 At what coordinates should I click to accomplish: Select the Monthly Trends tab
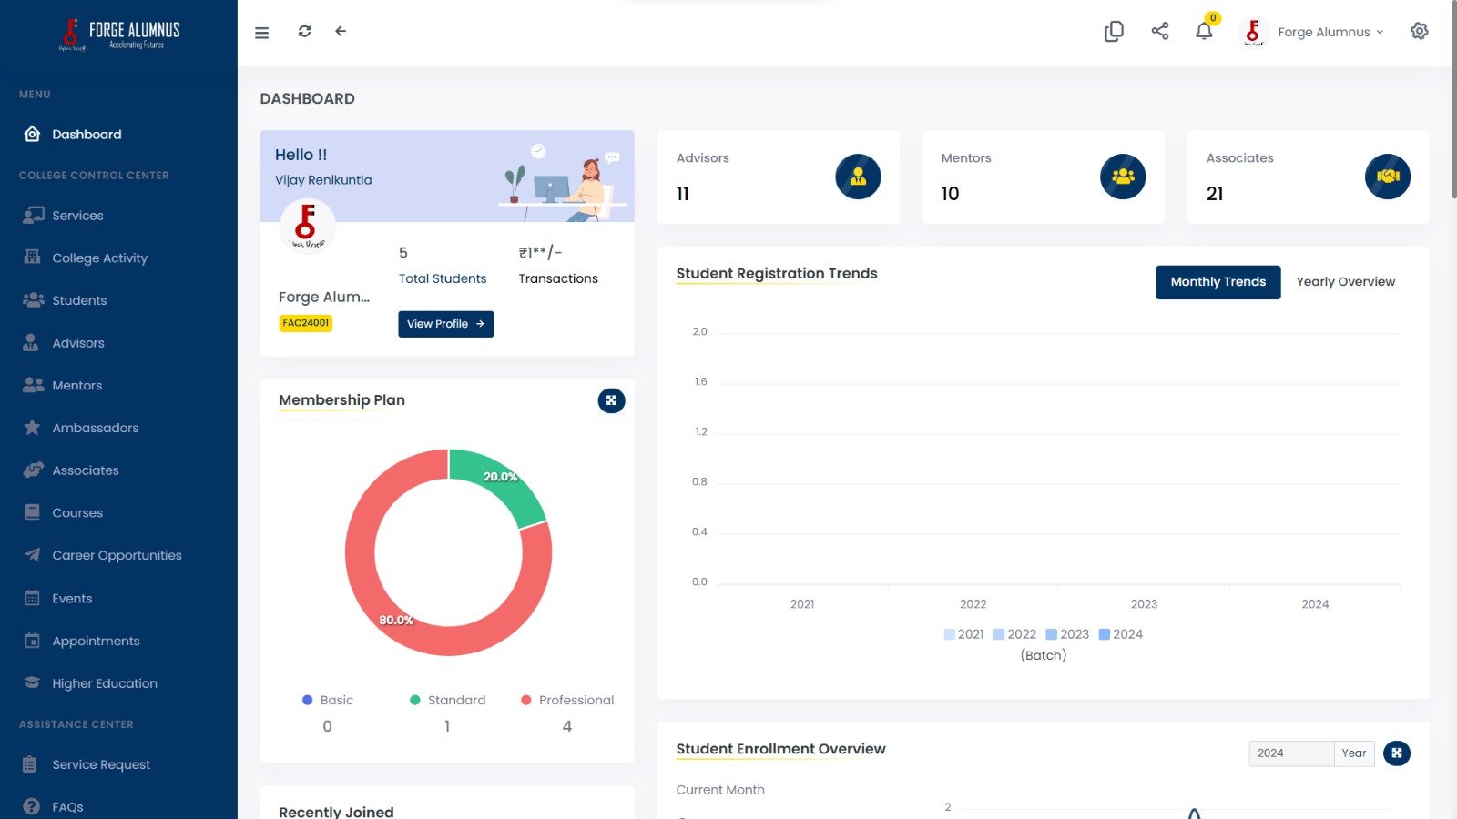coord(1218,282)
